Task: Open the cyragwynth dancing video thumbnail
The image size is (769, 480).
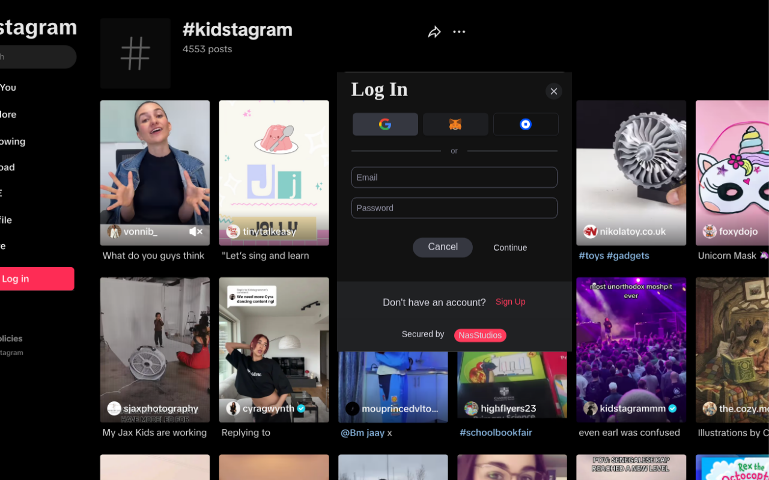Action: pyautogui.click(x=274, y=350)
